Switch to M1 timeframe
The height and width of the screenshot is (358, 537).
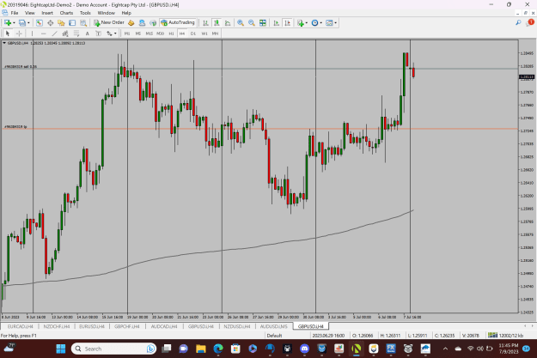tap(127, 33)
